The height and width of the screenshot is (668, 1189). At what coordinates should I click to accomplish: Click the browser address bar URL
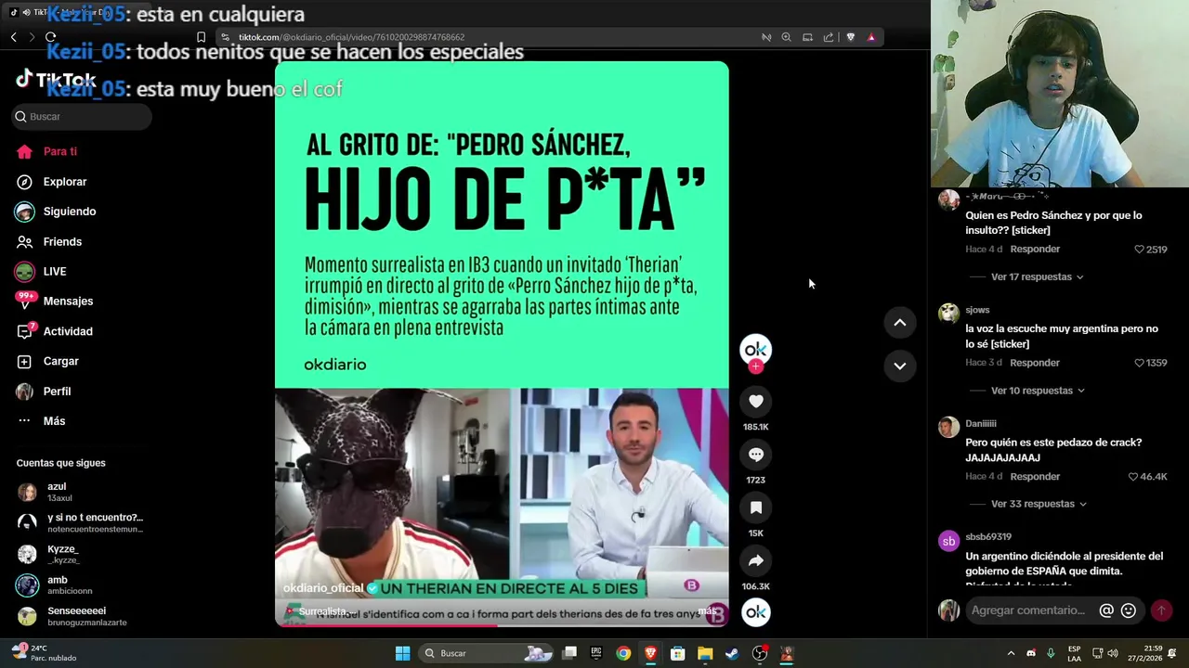click(x=351, y=37)
